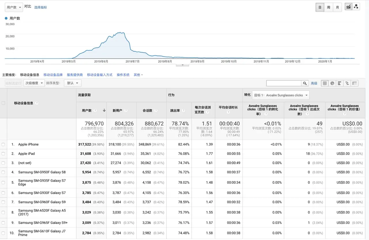The height and width of the screenshot is (240, 369).
Task: Check the Apple iPad row checkbox
Action: (3, 154)
